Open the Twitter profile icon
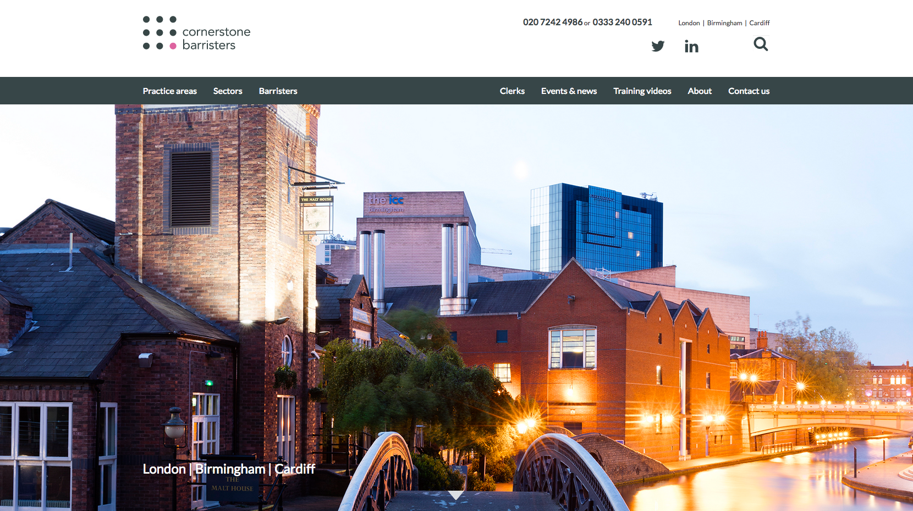Screen dimensions: 913x511 pyautogui.click(x=658, y=46)
